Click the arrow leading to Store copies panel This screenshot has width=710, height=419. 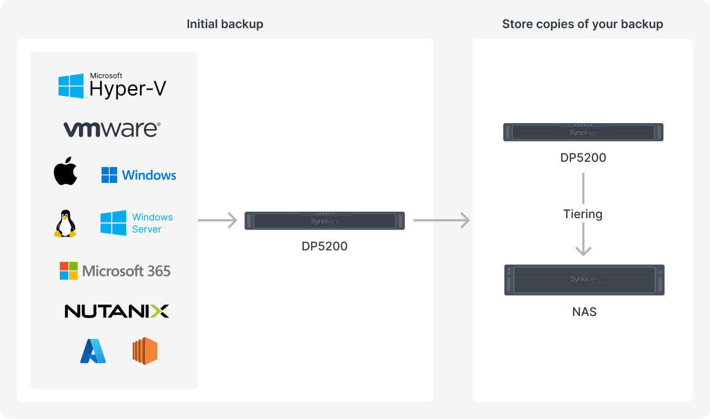coord(442,220)
